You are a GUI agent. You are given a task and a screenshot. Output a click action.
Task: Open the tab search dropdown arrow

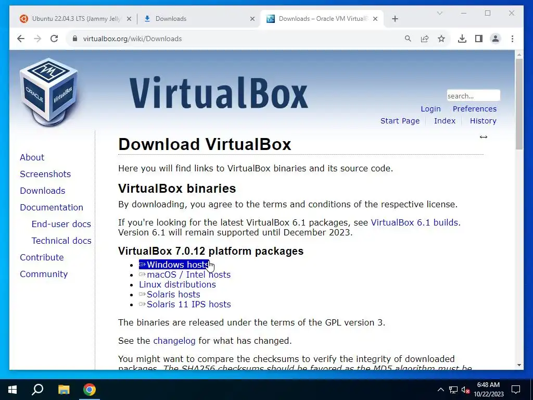pyautogui.click(x=439, y=13)
